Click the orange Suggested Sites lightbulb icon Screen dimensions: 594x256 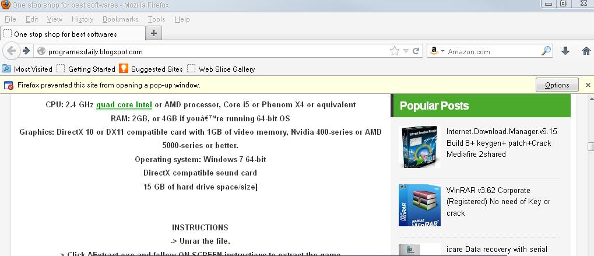click(x=124, y=68)
